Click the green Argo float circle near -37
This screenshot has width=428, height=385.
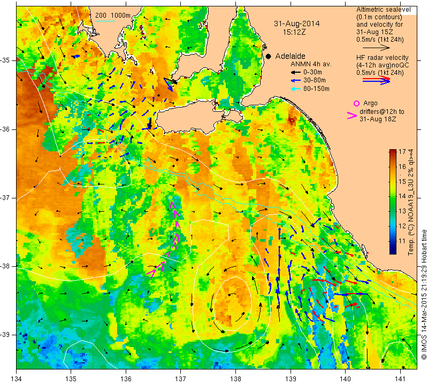[x=170, y=197]
